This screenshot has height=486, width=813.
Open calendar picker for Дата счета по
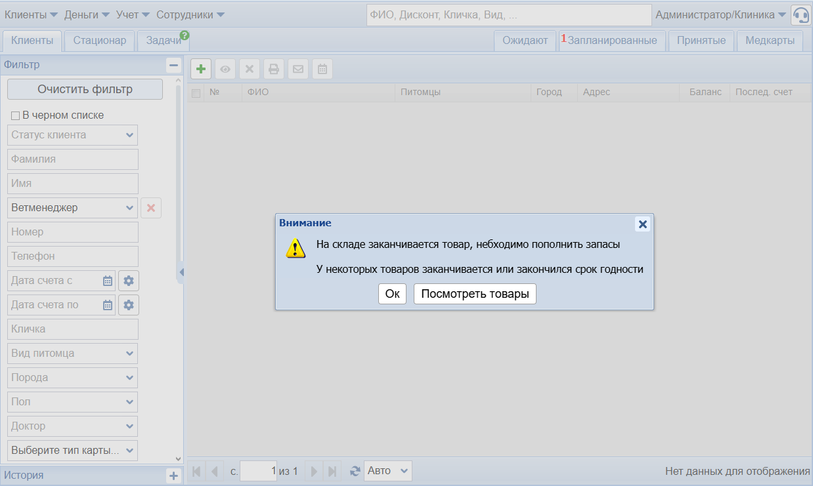[x=108, y=305]
